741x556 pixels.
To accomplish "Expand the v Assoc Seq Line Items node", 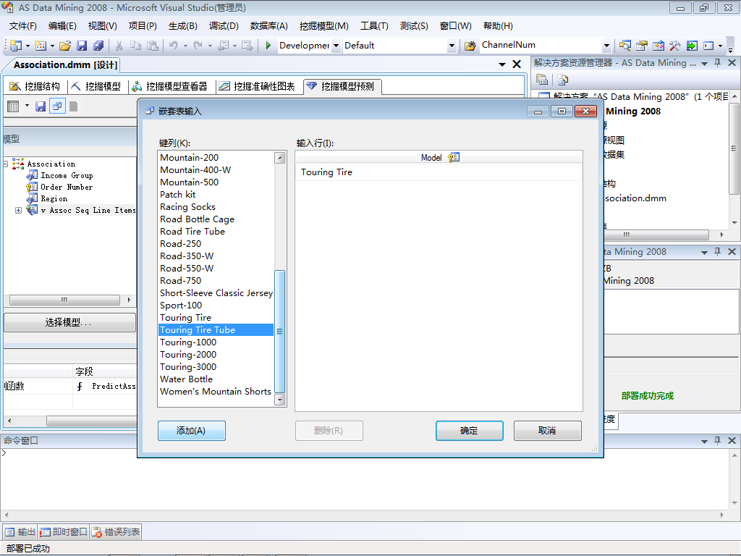I will click(18, 210).
